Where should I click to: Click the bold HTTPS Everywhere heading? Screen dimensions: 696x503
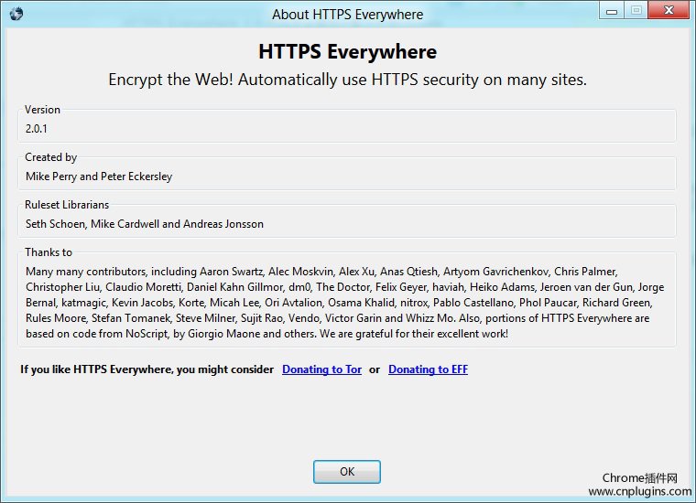pyautogui.click(x=347, y=52)
